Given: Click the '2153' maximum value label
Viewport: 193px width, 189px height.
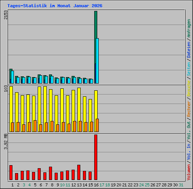Looking at the screenshot, I should 6,15.
